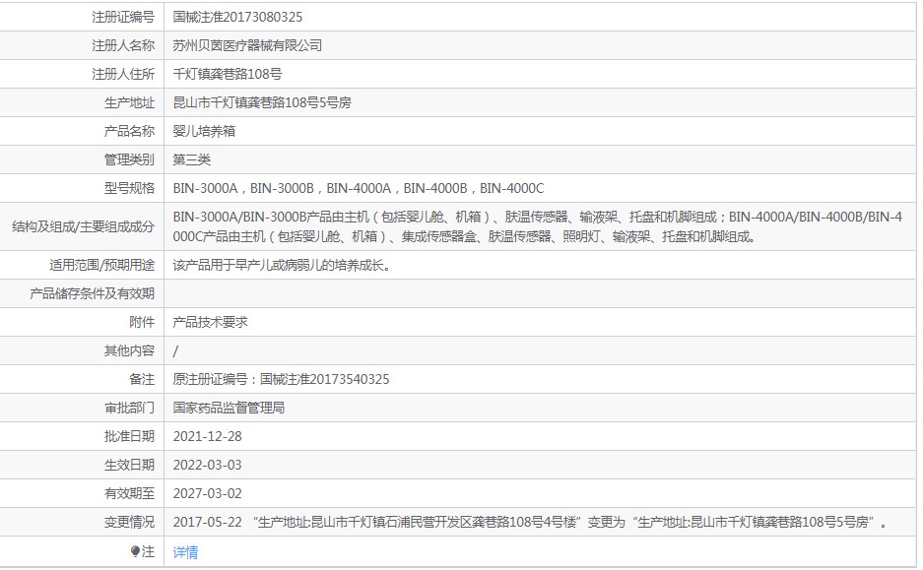Click the 适用范围/预期用途 label
The image size is (923, 570).
101,265
